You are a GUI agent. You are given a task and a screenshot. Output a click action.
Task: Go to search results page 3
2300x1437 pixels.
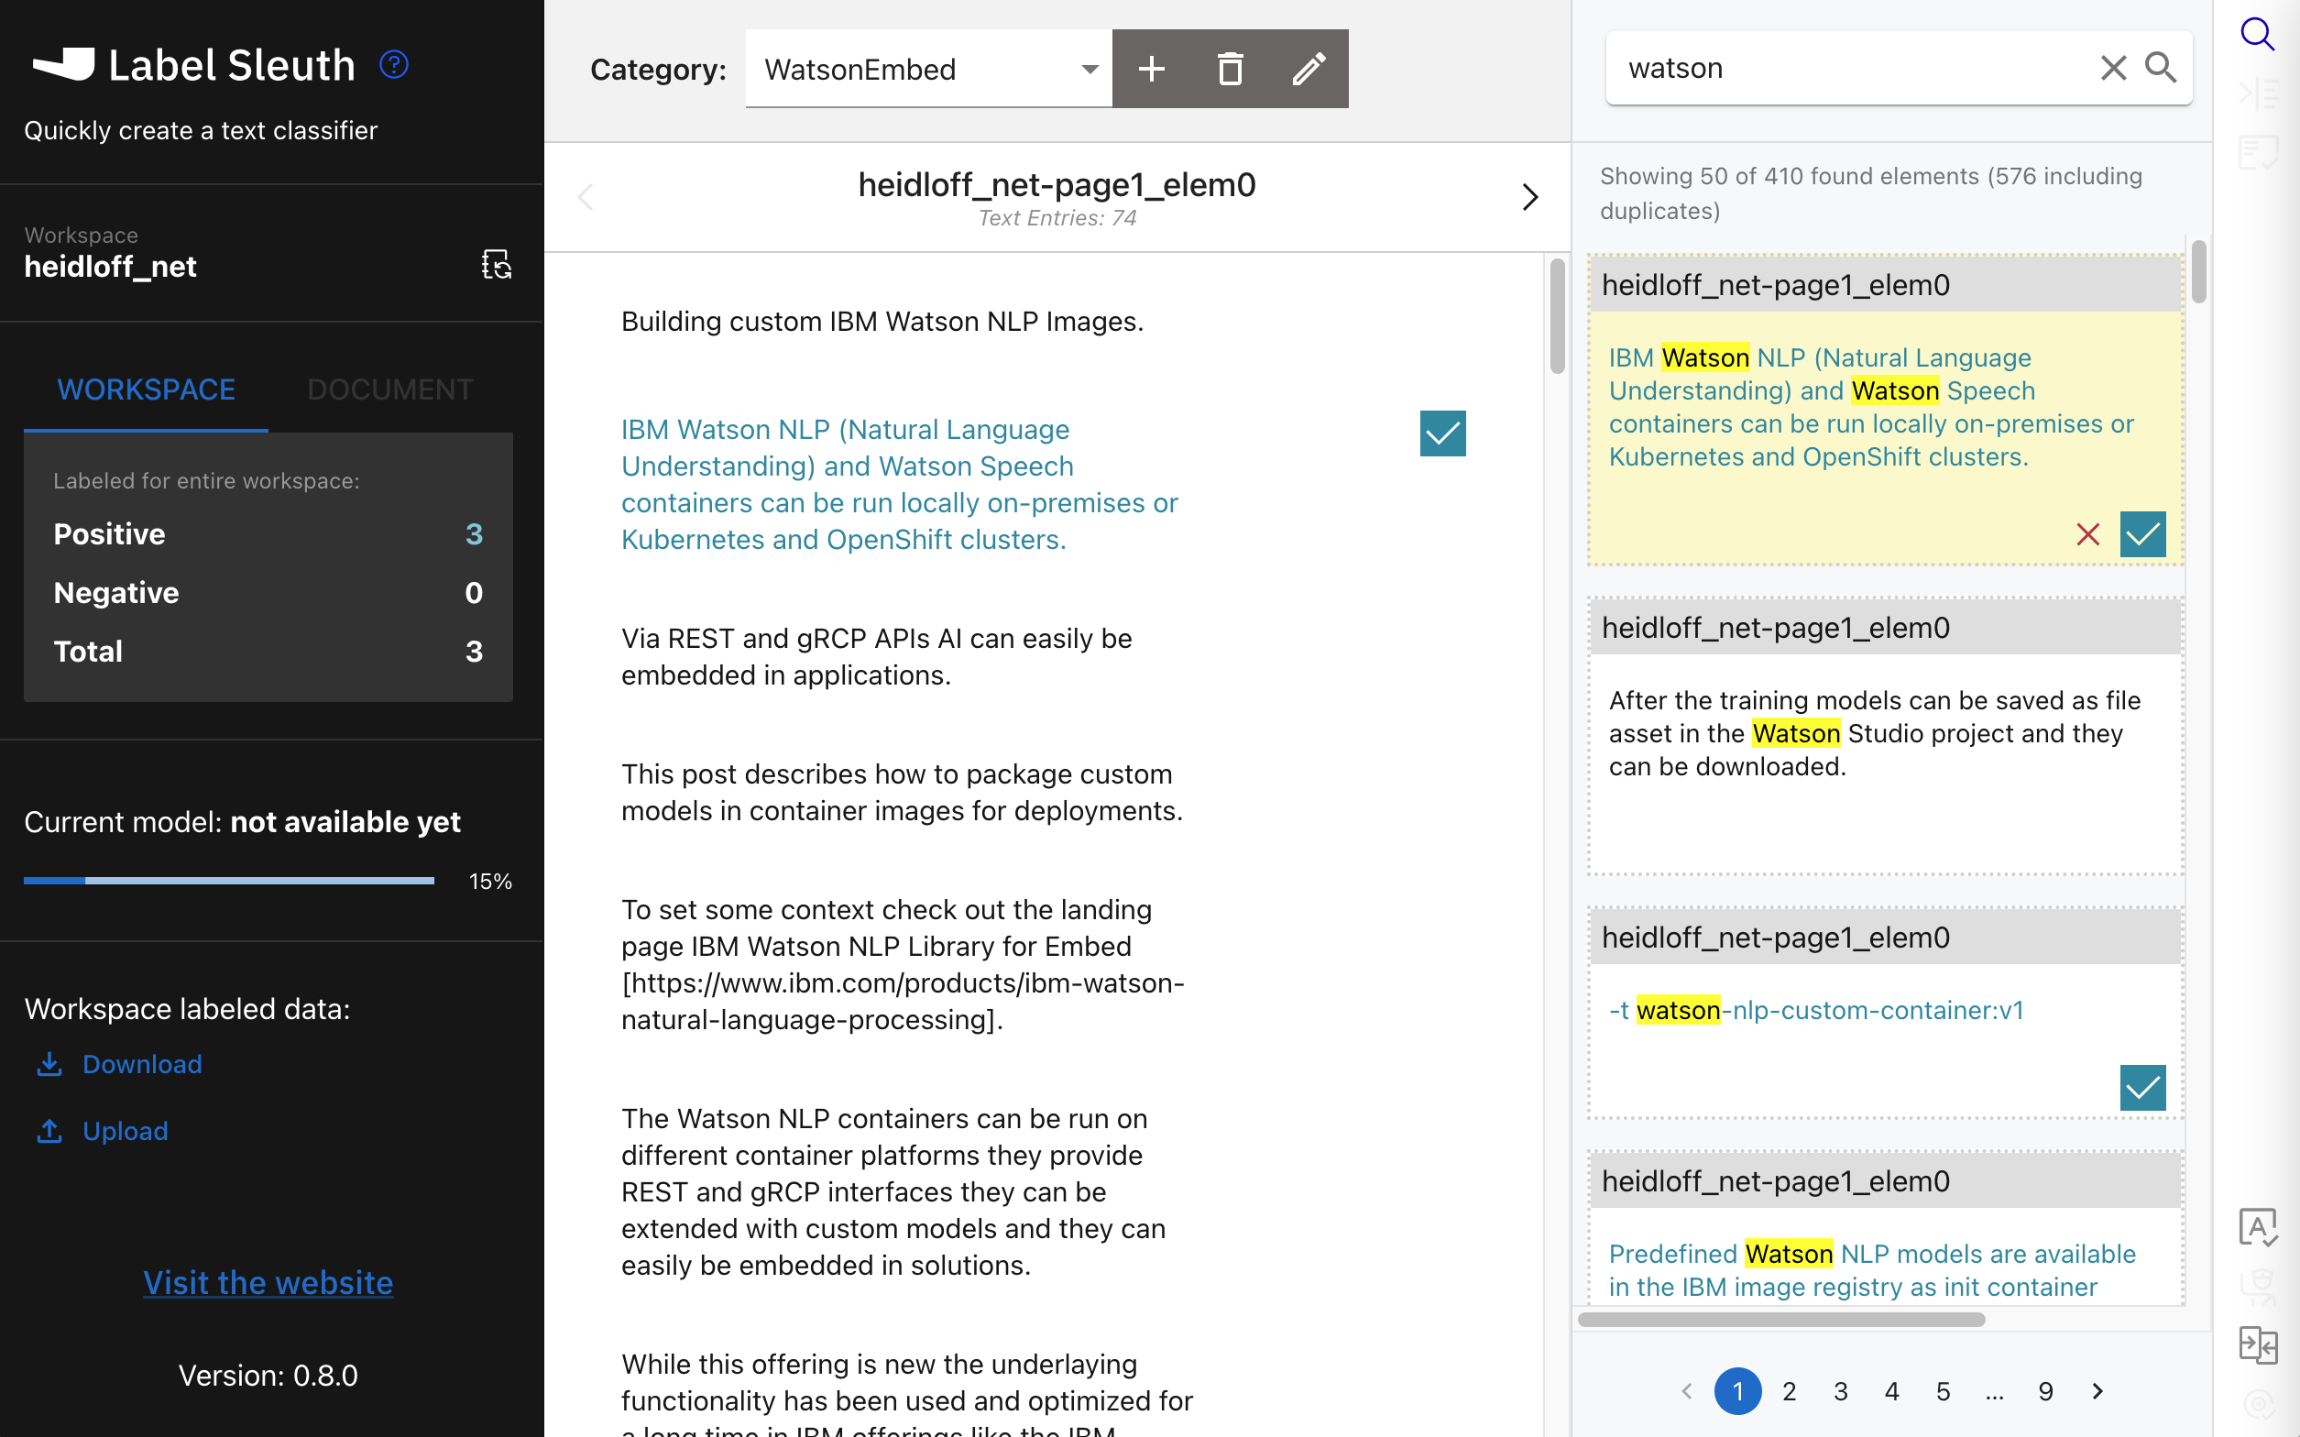[1840, 1390]
